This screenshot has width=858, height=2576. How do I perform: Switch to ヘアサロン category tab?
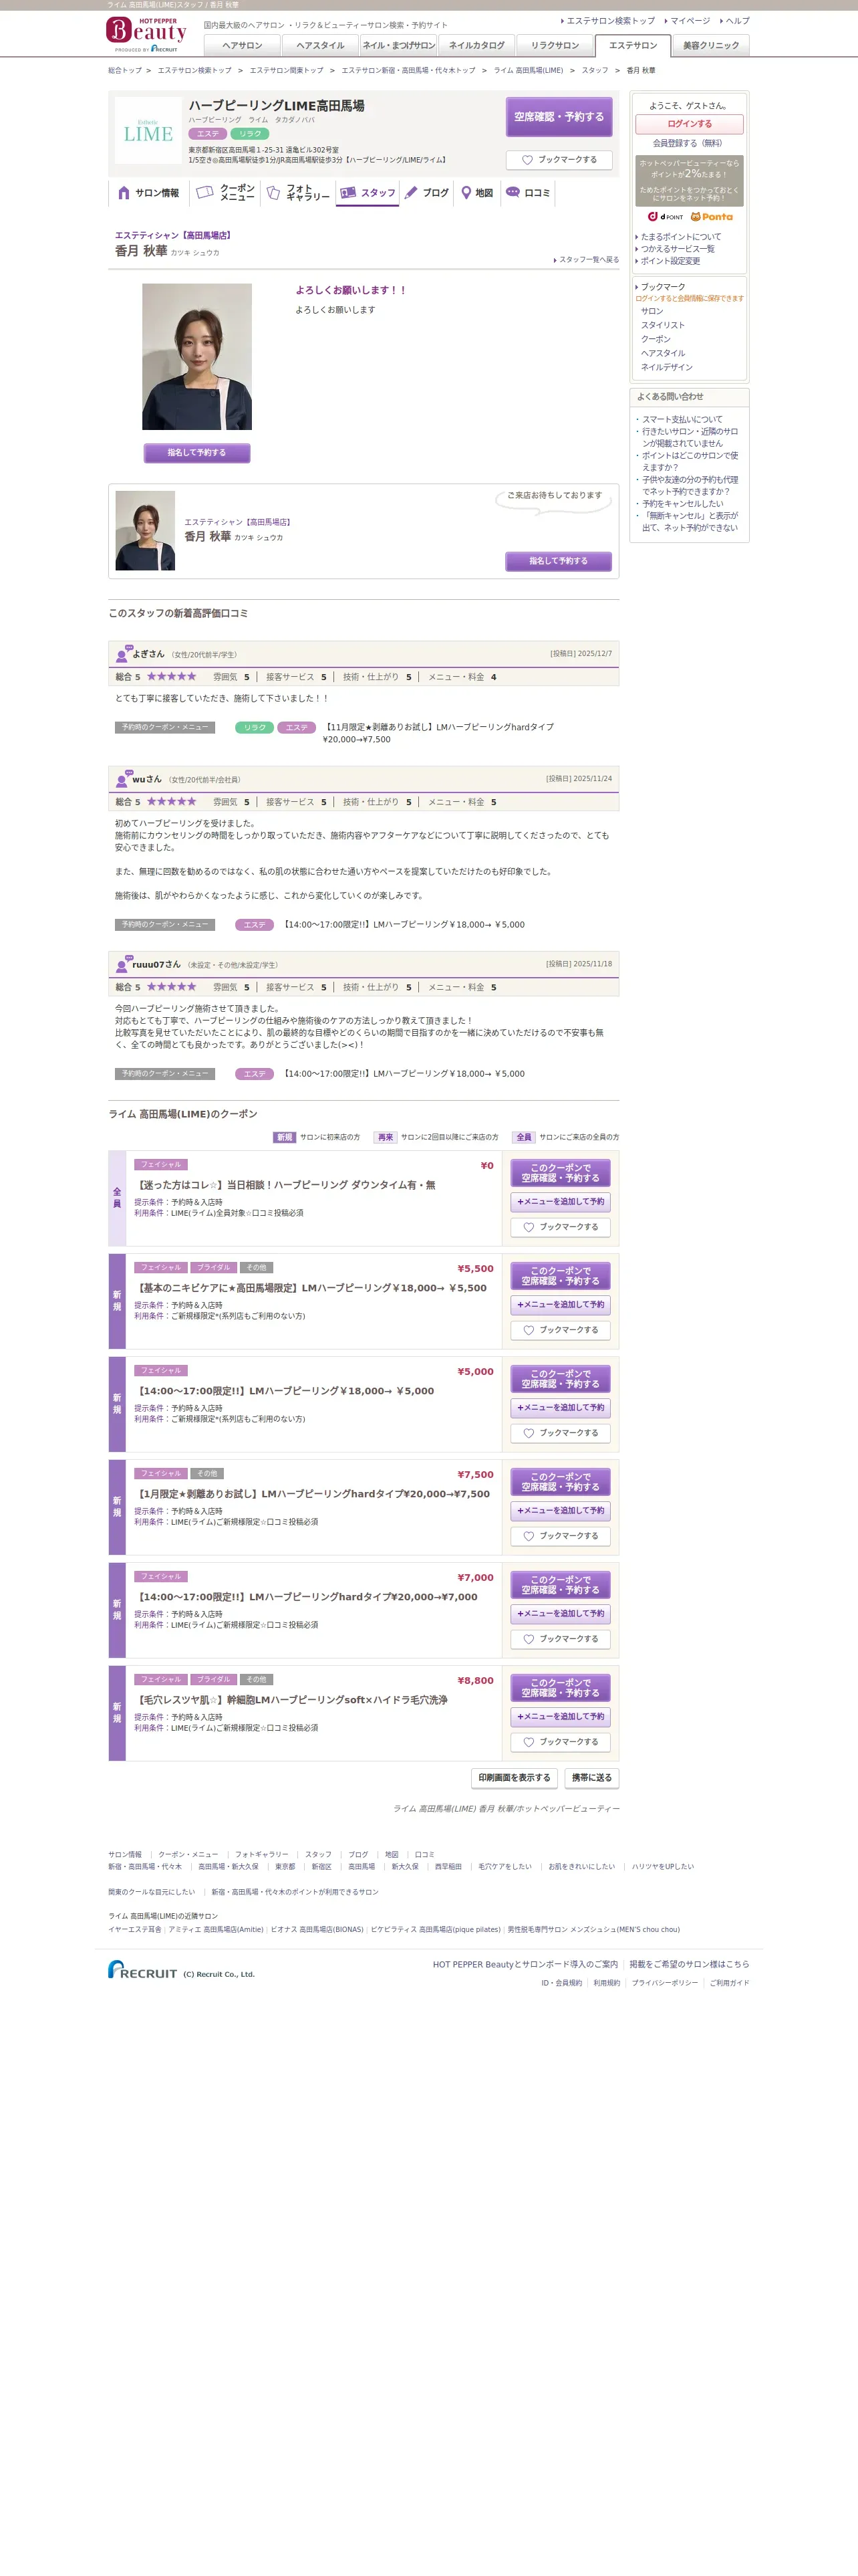[x=242, y=45]
